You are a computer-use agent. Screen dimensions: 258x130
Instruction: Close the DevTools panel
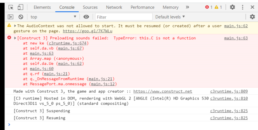point(253,7)
